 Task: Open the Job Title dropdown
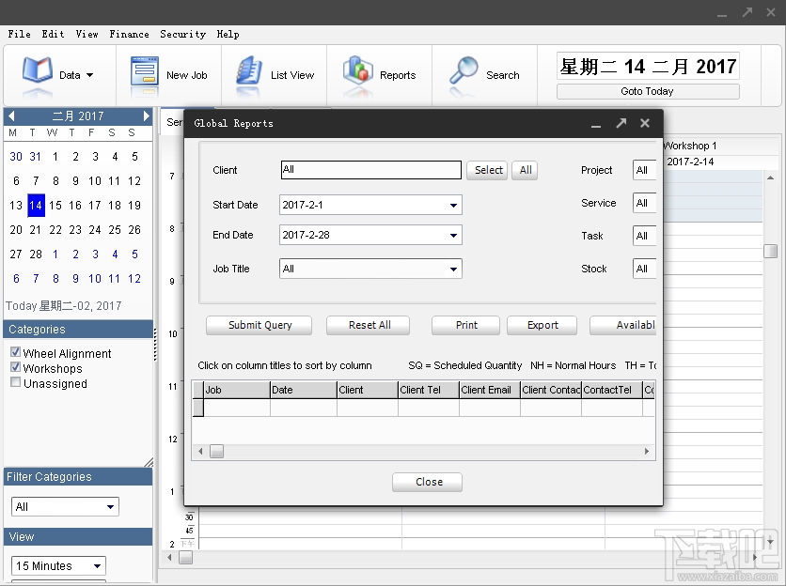456,269
